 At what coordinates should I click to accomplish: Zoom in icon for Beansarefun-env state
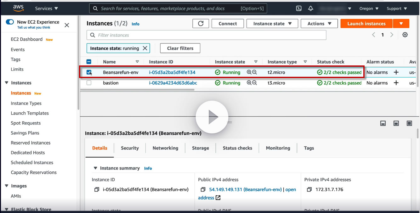(249, 72)
